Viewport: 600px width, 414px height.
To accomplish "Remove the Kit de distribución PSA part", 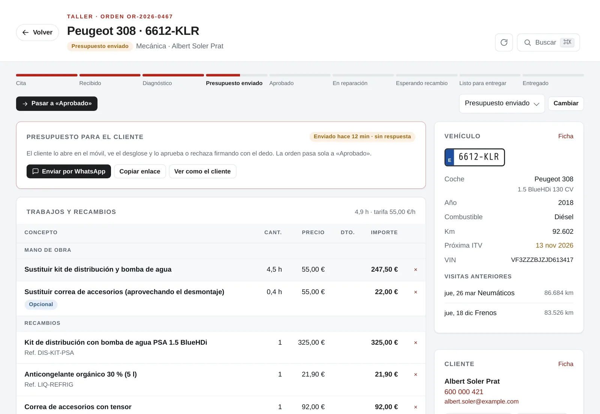I will pyautogui.click(x=415, y=343).
